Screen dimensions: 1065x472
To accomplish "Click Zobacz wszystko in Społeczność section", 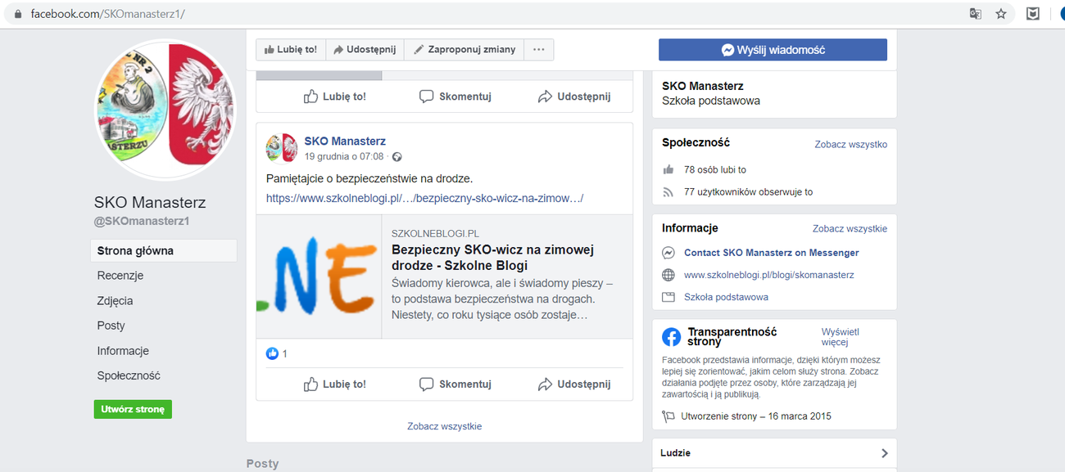I will (x=850, y=145).
